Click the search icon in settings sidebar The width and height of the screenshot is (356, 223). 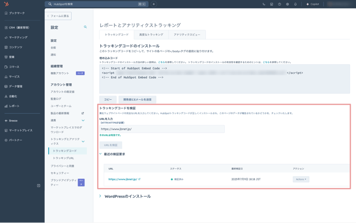coord(85,27)
